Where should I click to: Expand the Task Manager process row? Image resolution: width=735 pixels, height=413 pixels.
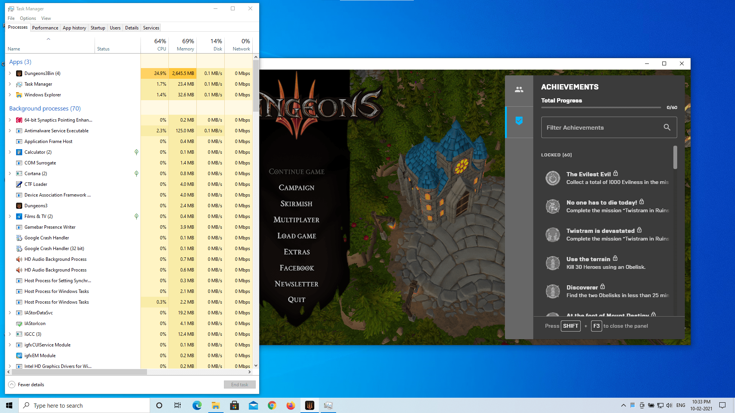10,84
